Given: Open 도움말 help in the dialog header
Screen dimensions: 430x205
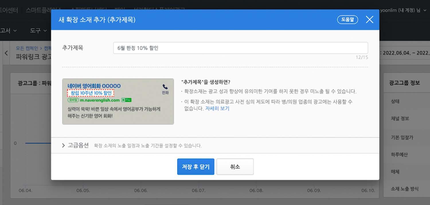Looking at the screenshot, I should (347, 20).
